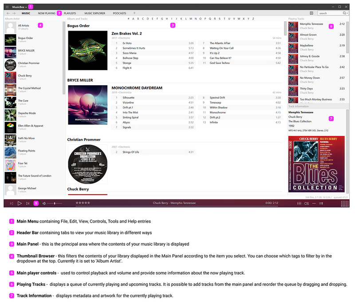Seek in the track progress bar

pos(177,206)
